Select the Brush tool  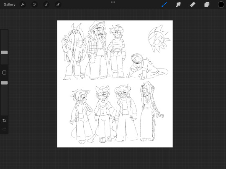pyautogui.click(x=164, y=5)
